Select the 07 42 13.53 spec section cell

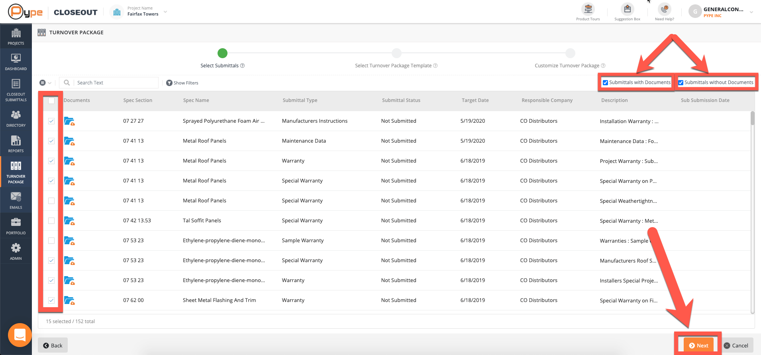(x=137, y=221)
